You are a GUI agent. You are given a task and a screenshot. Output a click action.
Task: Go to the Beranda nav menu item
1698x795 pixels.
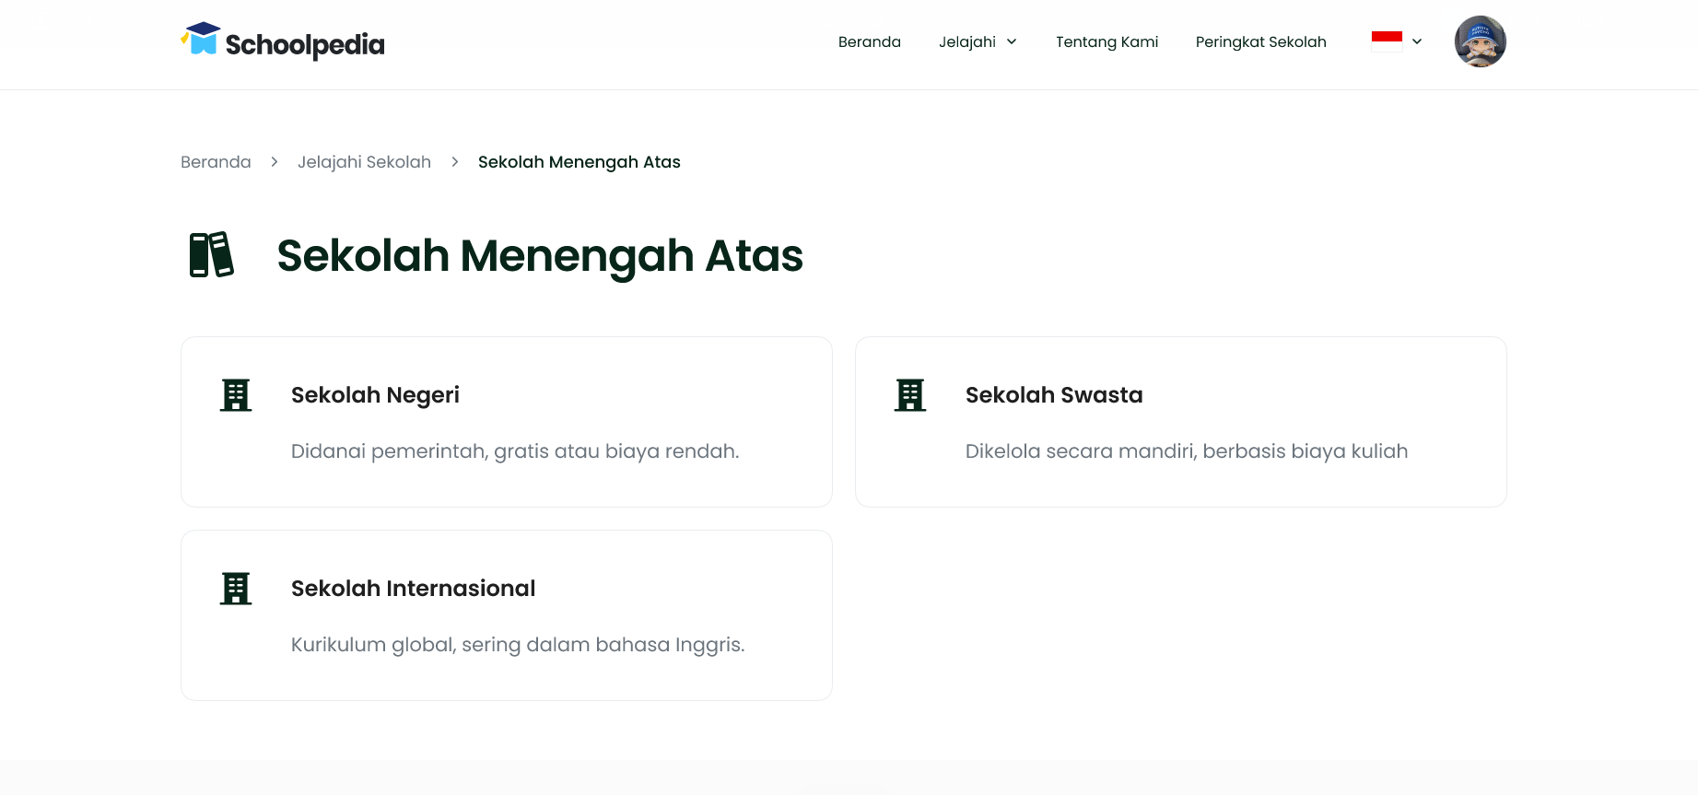(869, 41)
